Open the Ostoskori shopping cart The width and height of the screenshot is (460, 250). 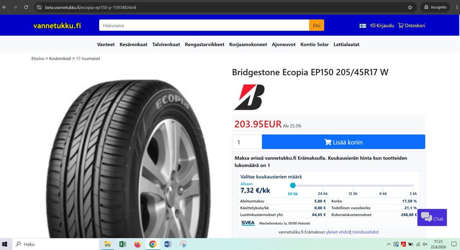tap(412, 25)
